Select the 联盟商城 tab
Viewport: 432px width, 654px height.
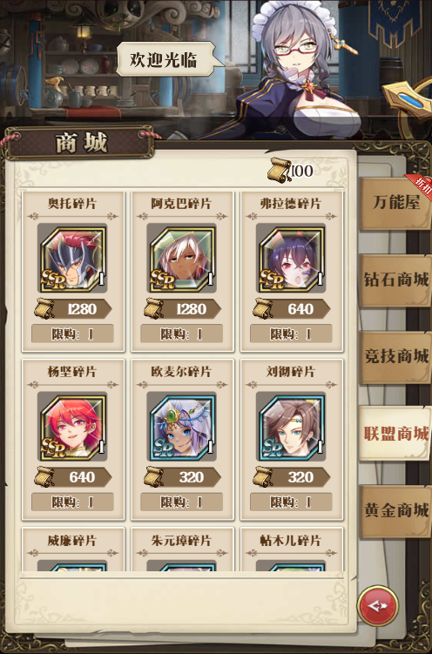coord(395,434)
